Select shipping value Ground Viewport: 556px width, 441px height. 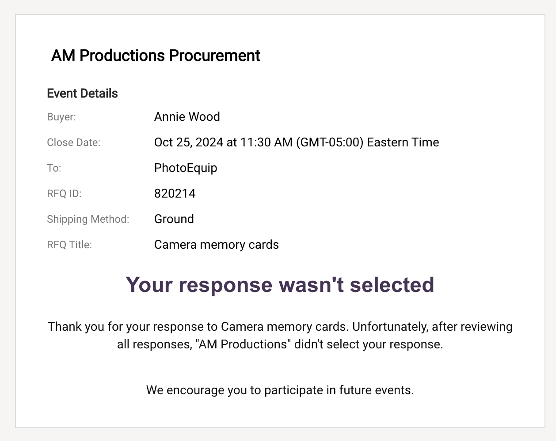tap(174, 219)
